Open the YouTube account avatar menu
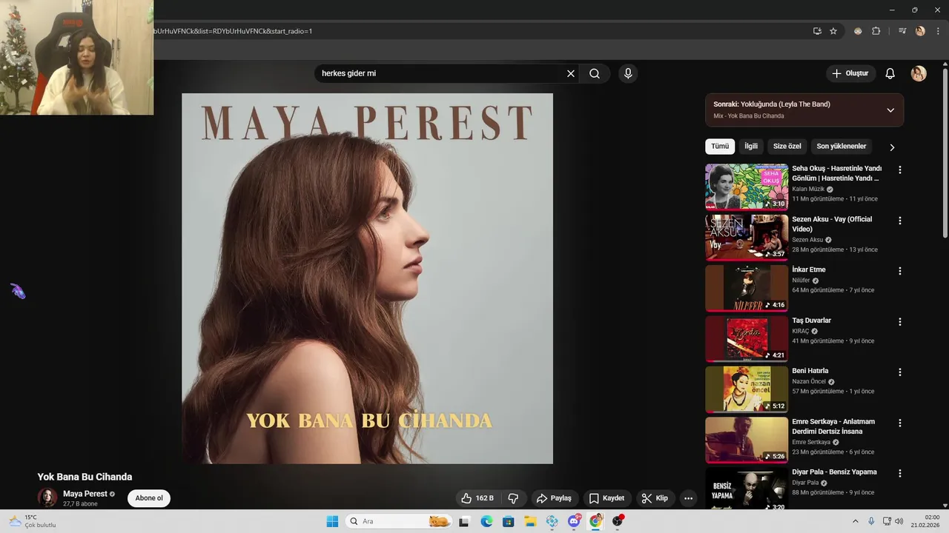The width and height of the screenshot is (949, 533). (x=919, y=73)
